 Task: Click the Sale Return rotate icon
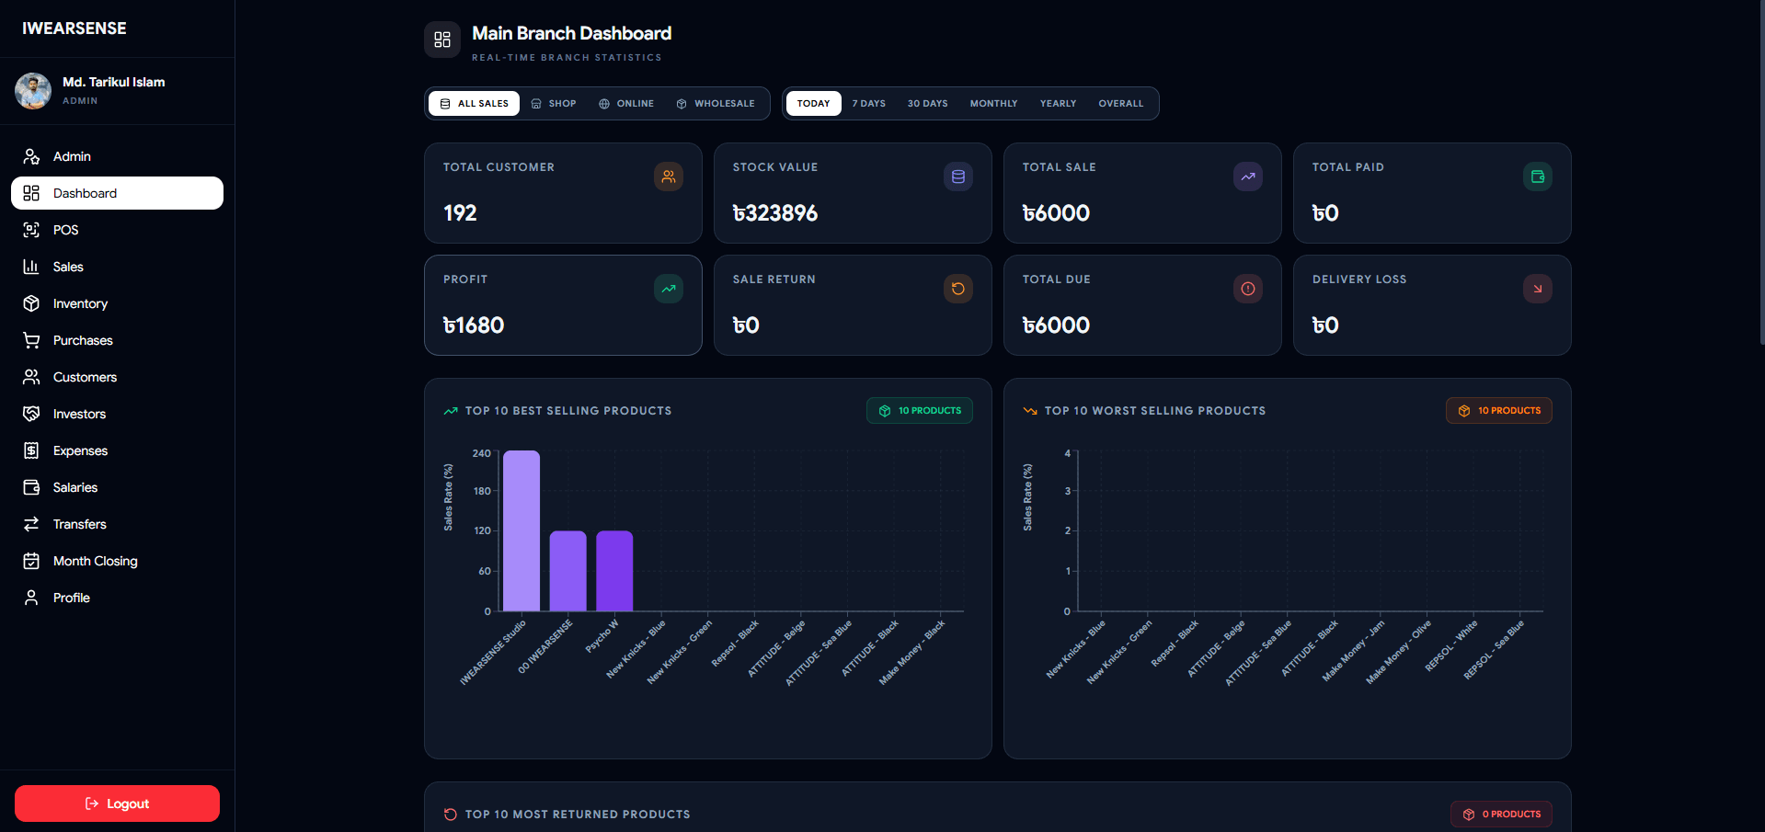pyautogui.click(x=958, y=289)
